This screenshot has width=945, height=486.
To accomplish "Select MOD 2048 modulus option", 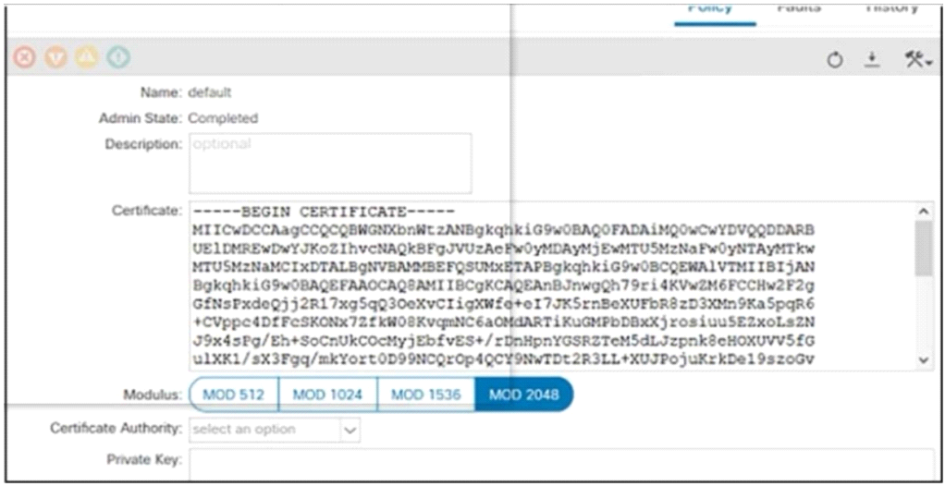I will [523, 395].
